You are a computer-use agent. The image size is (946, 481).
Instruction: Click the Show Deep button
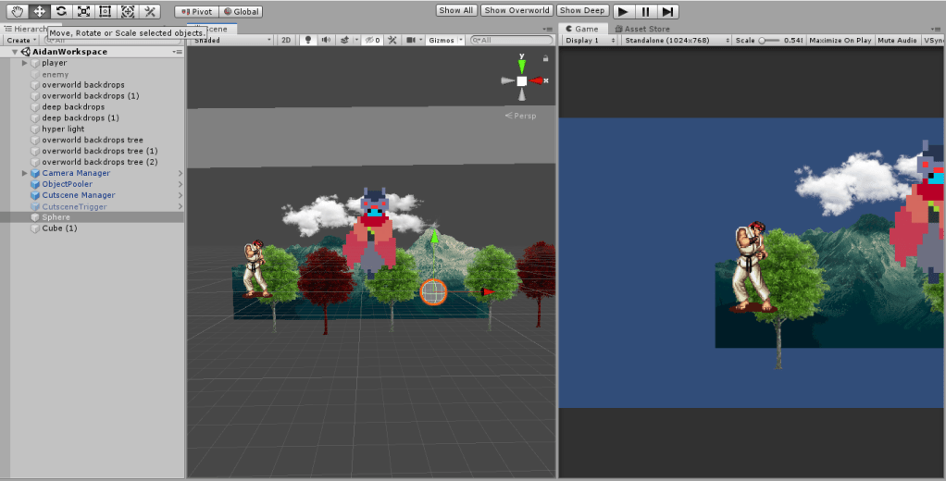[x=582, y=11]
